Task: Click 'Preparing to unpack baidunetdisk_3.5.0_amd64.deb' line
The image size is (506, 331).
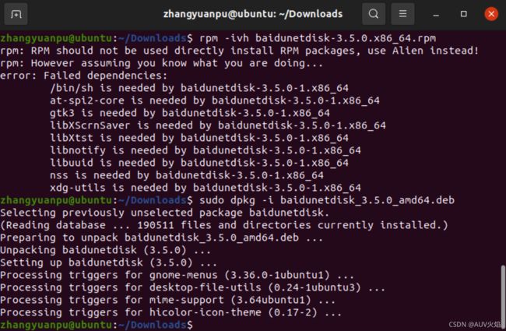Action: coord(161,238)
